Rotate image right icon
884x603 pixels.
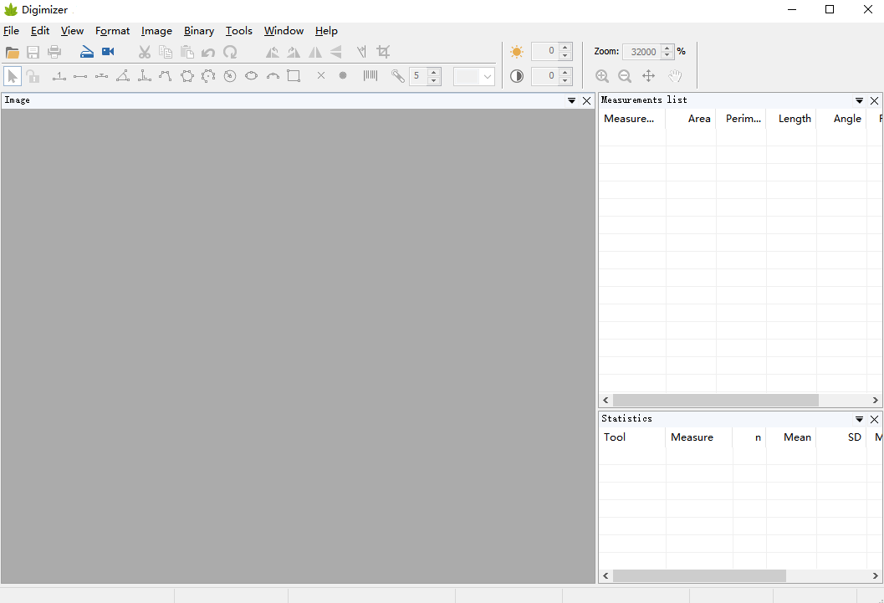[294, 53]
